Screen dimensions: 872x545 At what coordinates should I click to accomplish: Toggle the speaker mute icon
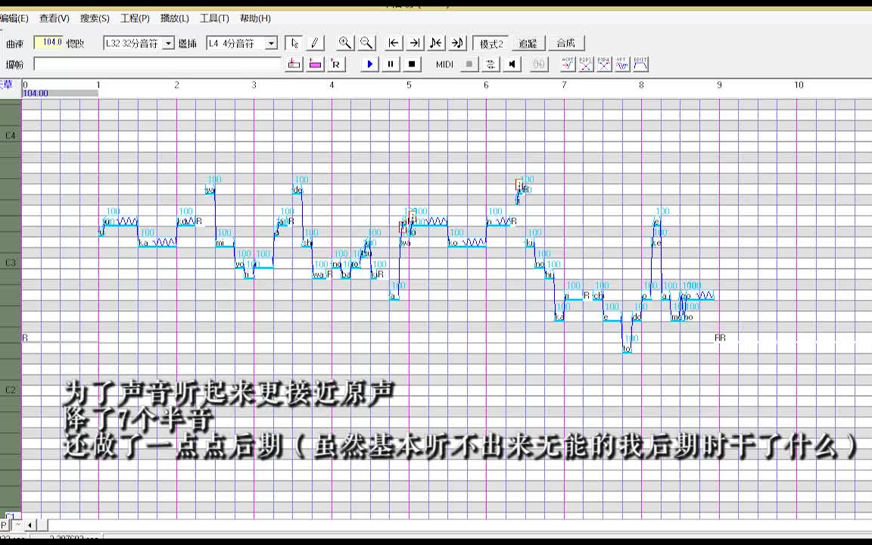point(511,64)
